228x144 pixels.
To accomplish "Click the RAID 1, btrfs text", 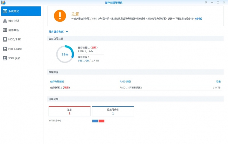I will (x=85, y=51).
